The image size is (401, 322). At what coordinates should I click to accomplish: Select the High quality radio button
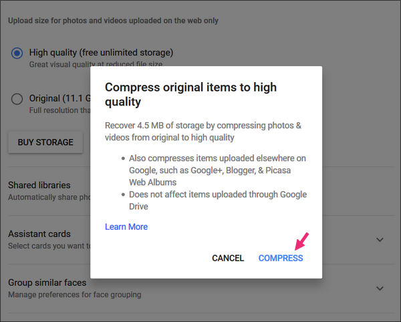click(x=17, y=53)
